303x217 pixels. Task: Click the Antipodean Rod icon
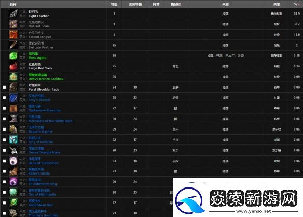pos(13,203)
